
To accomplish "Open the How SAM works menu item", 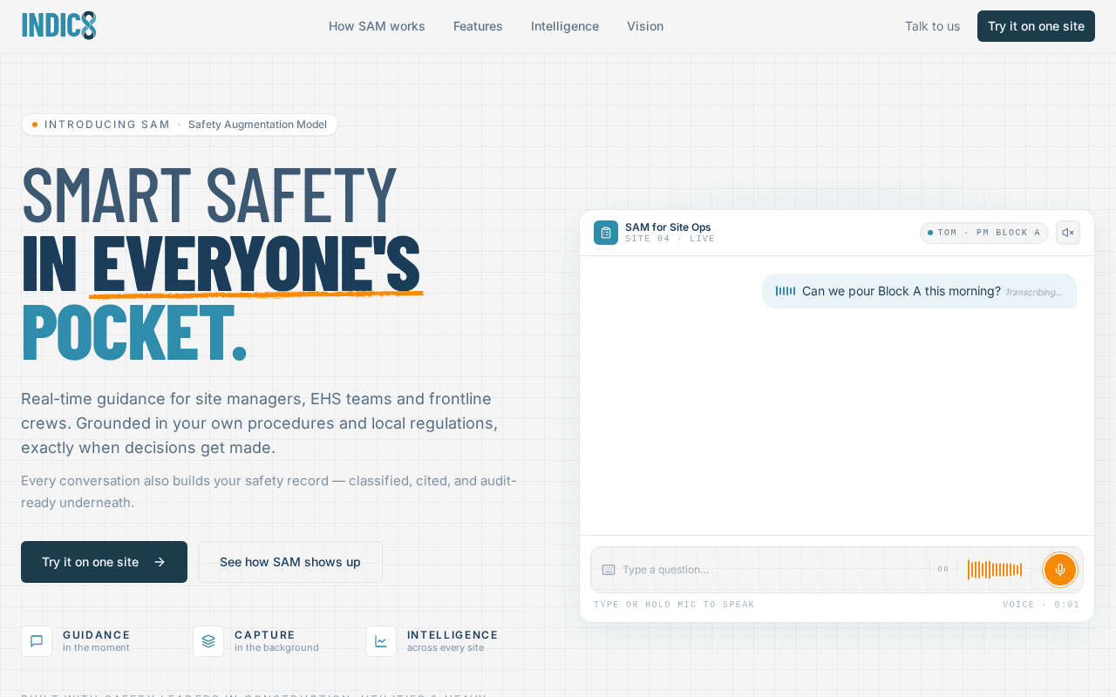I will [x=377, y=26].
